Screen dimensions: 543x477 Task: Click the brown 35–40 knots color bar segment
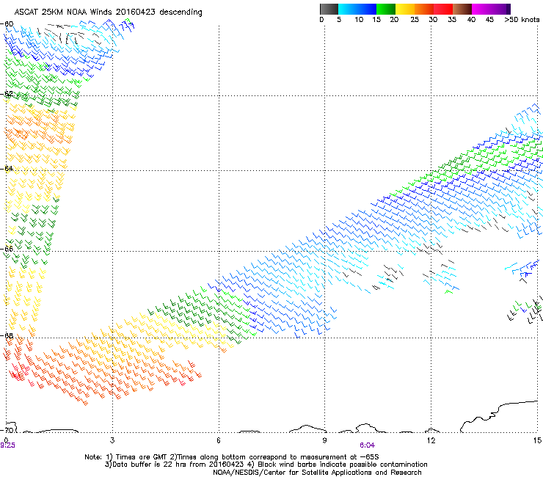click(462, 9)
